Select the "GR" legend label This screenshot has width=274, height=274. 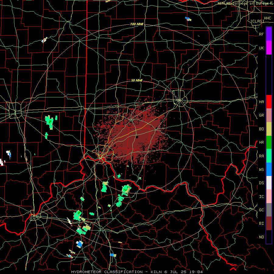click(261, 115)
